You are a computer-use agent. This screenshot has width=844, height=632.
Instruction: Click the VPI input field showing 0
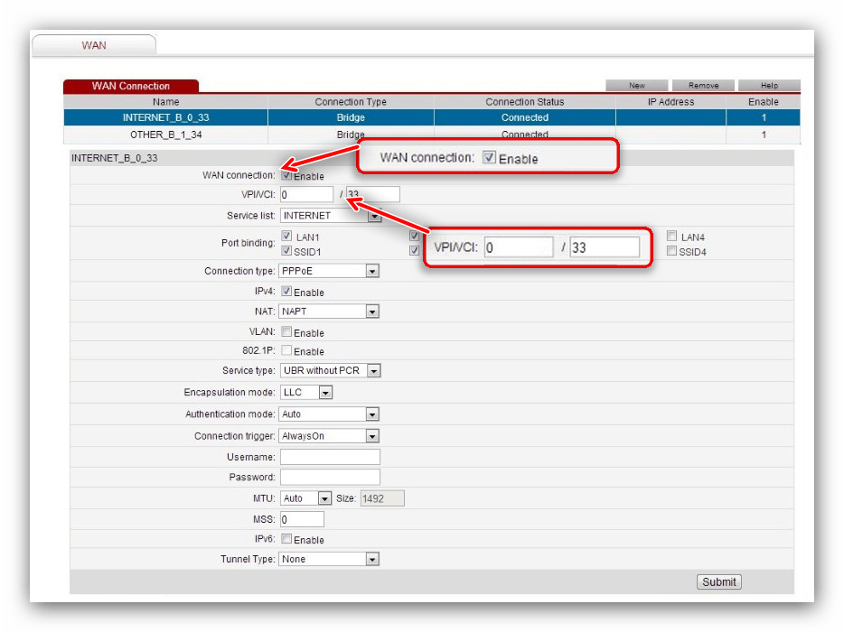click(x=306, y=195)
